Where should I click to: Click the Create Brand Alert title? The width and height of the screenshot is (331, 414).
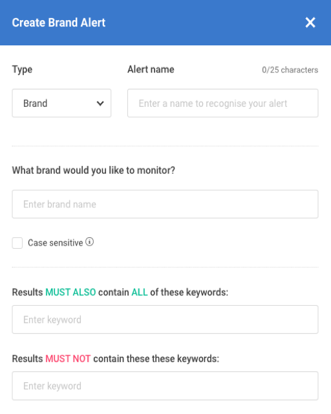pyautogui.click(x=59, y=23)
